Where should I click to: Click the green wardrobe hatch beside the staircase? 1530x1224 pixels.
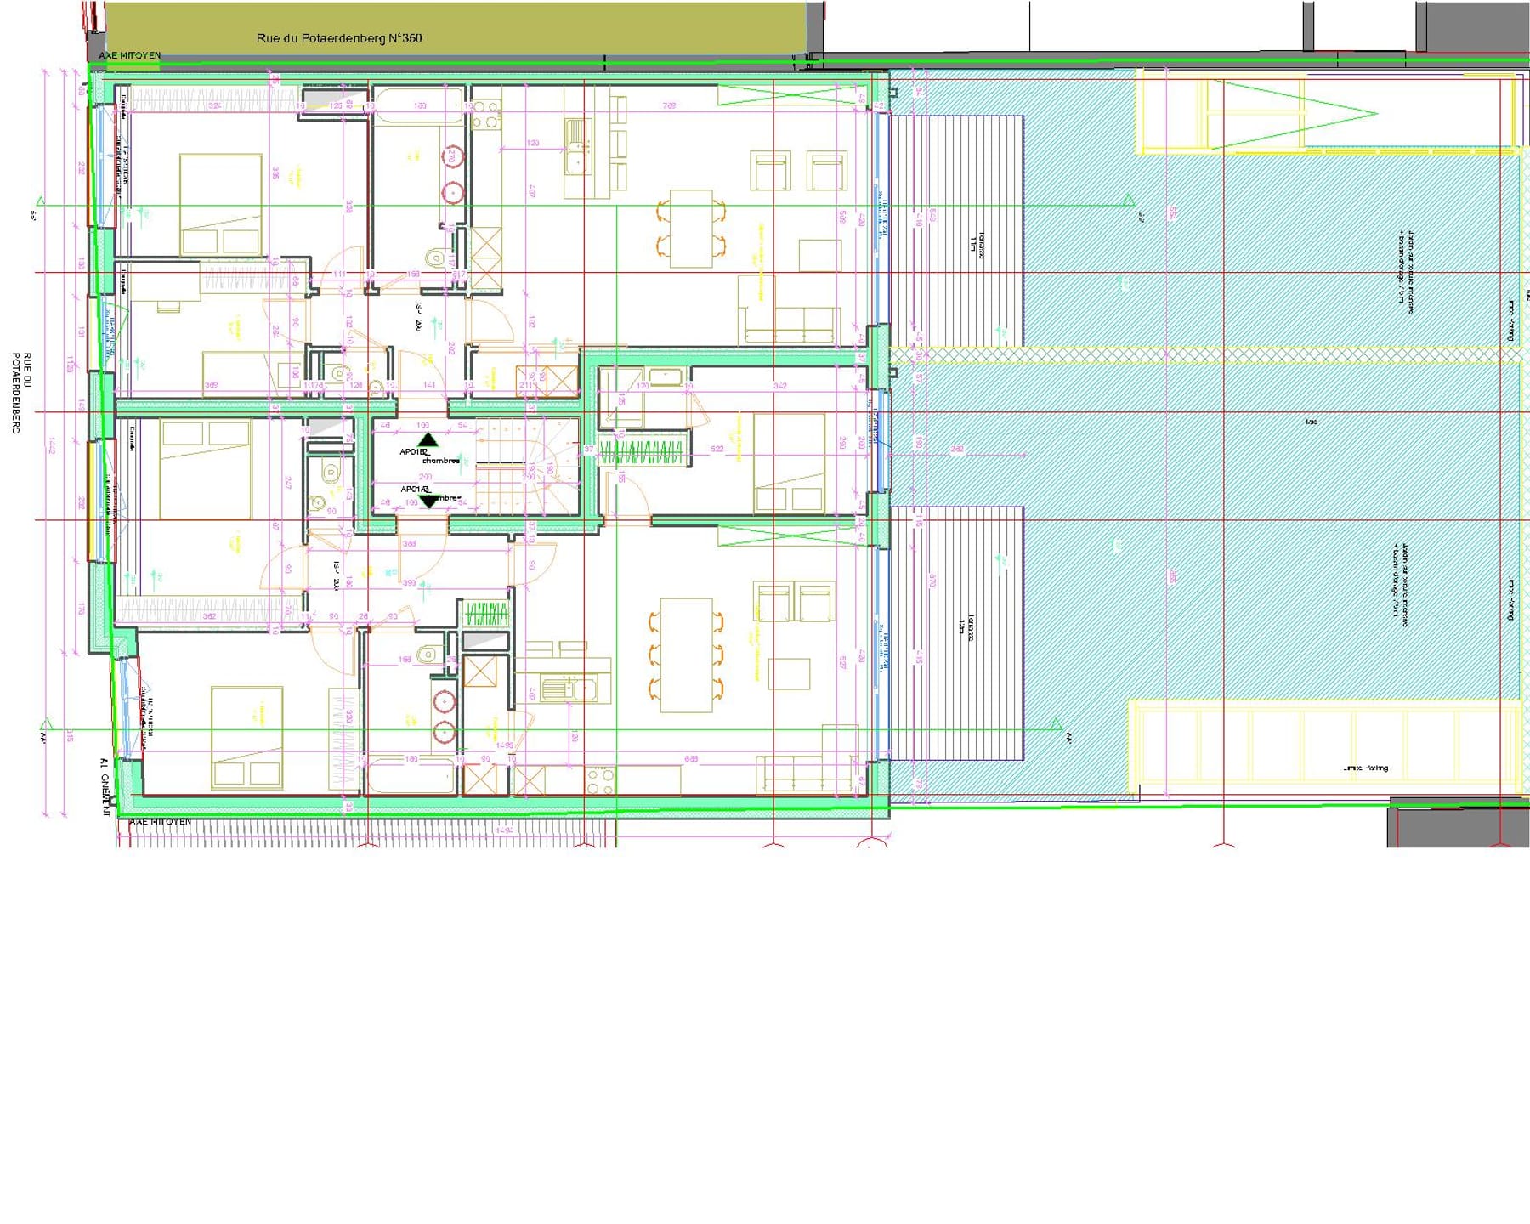coord(642,450)
